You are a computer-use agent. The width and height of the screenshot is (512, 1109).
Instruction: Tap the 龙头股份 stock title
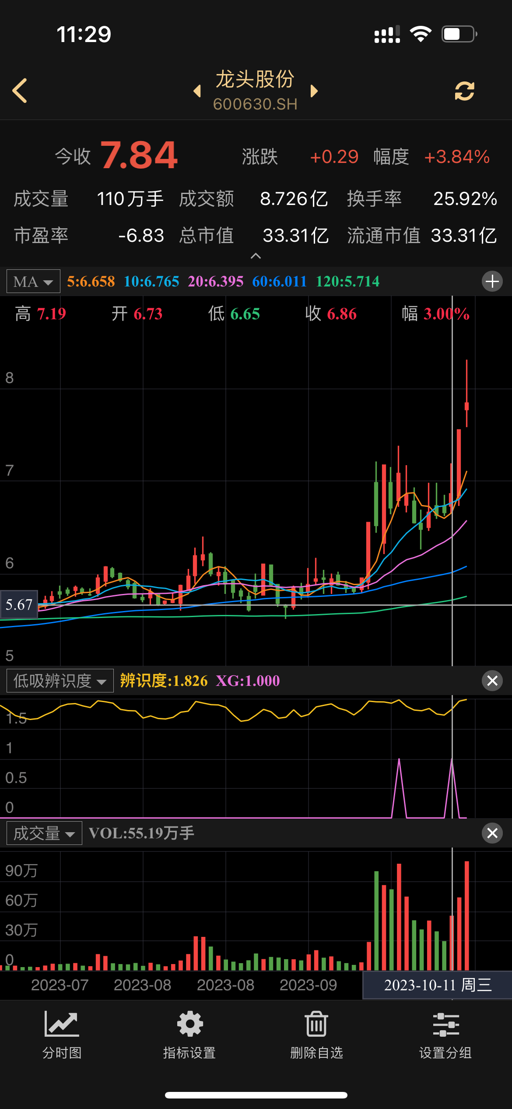(x=255, y=80)
